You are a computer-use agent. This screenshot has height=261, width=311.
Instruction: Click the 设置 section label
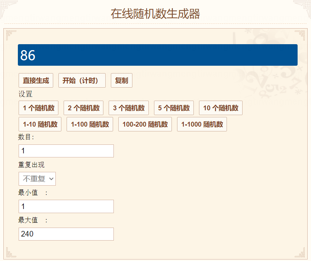(25, 94)
